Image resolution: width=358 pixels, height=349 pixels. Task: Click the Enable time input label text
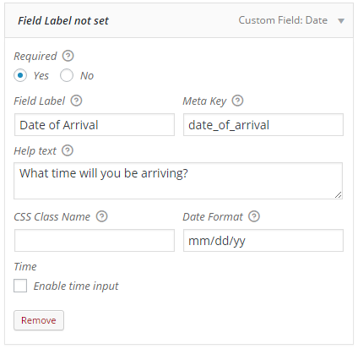click(x=76, y=286)
